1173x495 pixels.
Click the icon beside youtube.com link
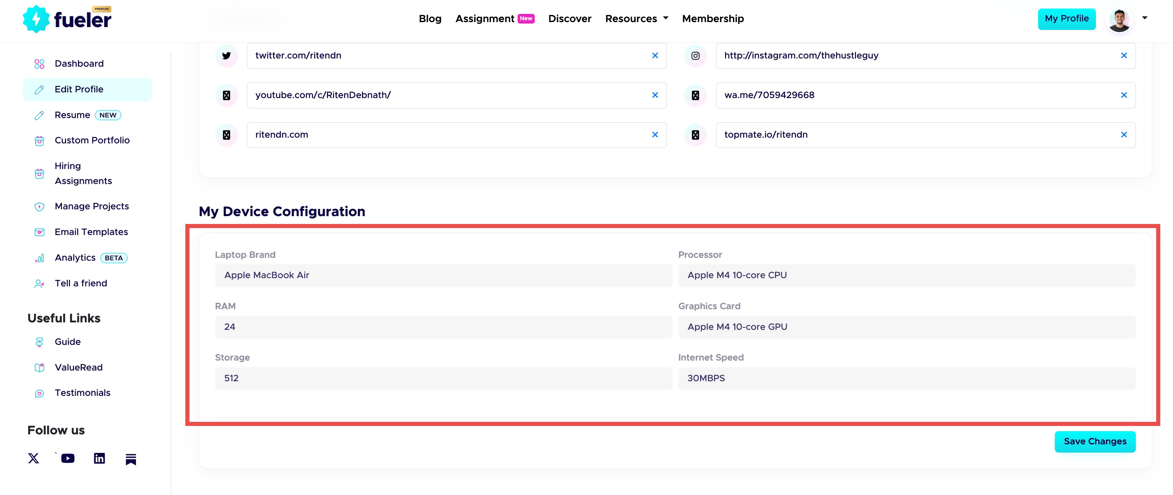(x=226, y=95)
